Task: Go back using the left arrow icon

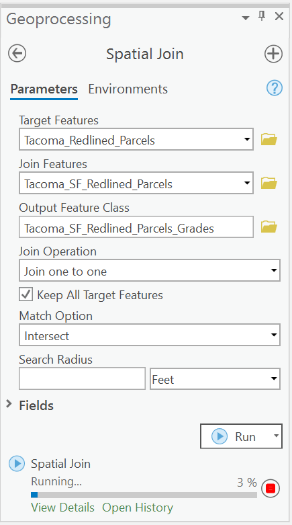Action: (17, 54)
